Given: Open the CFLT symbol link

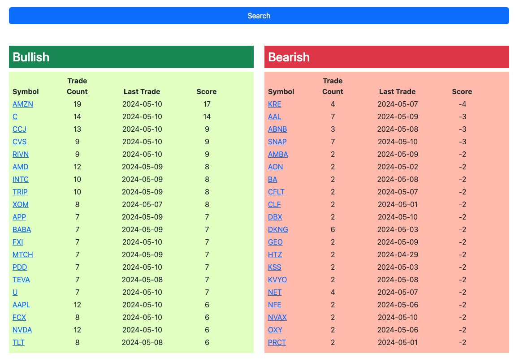Looking at the screenshot, I should [x=276, y=192].
